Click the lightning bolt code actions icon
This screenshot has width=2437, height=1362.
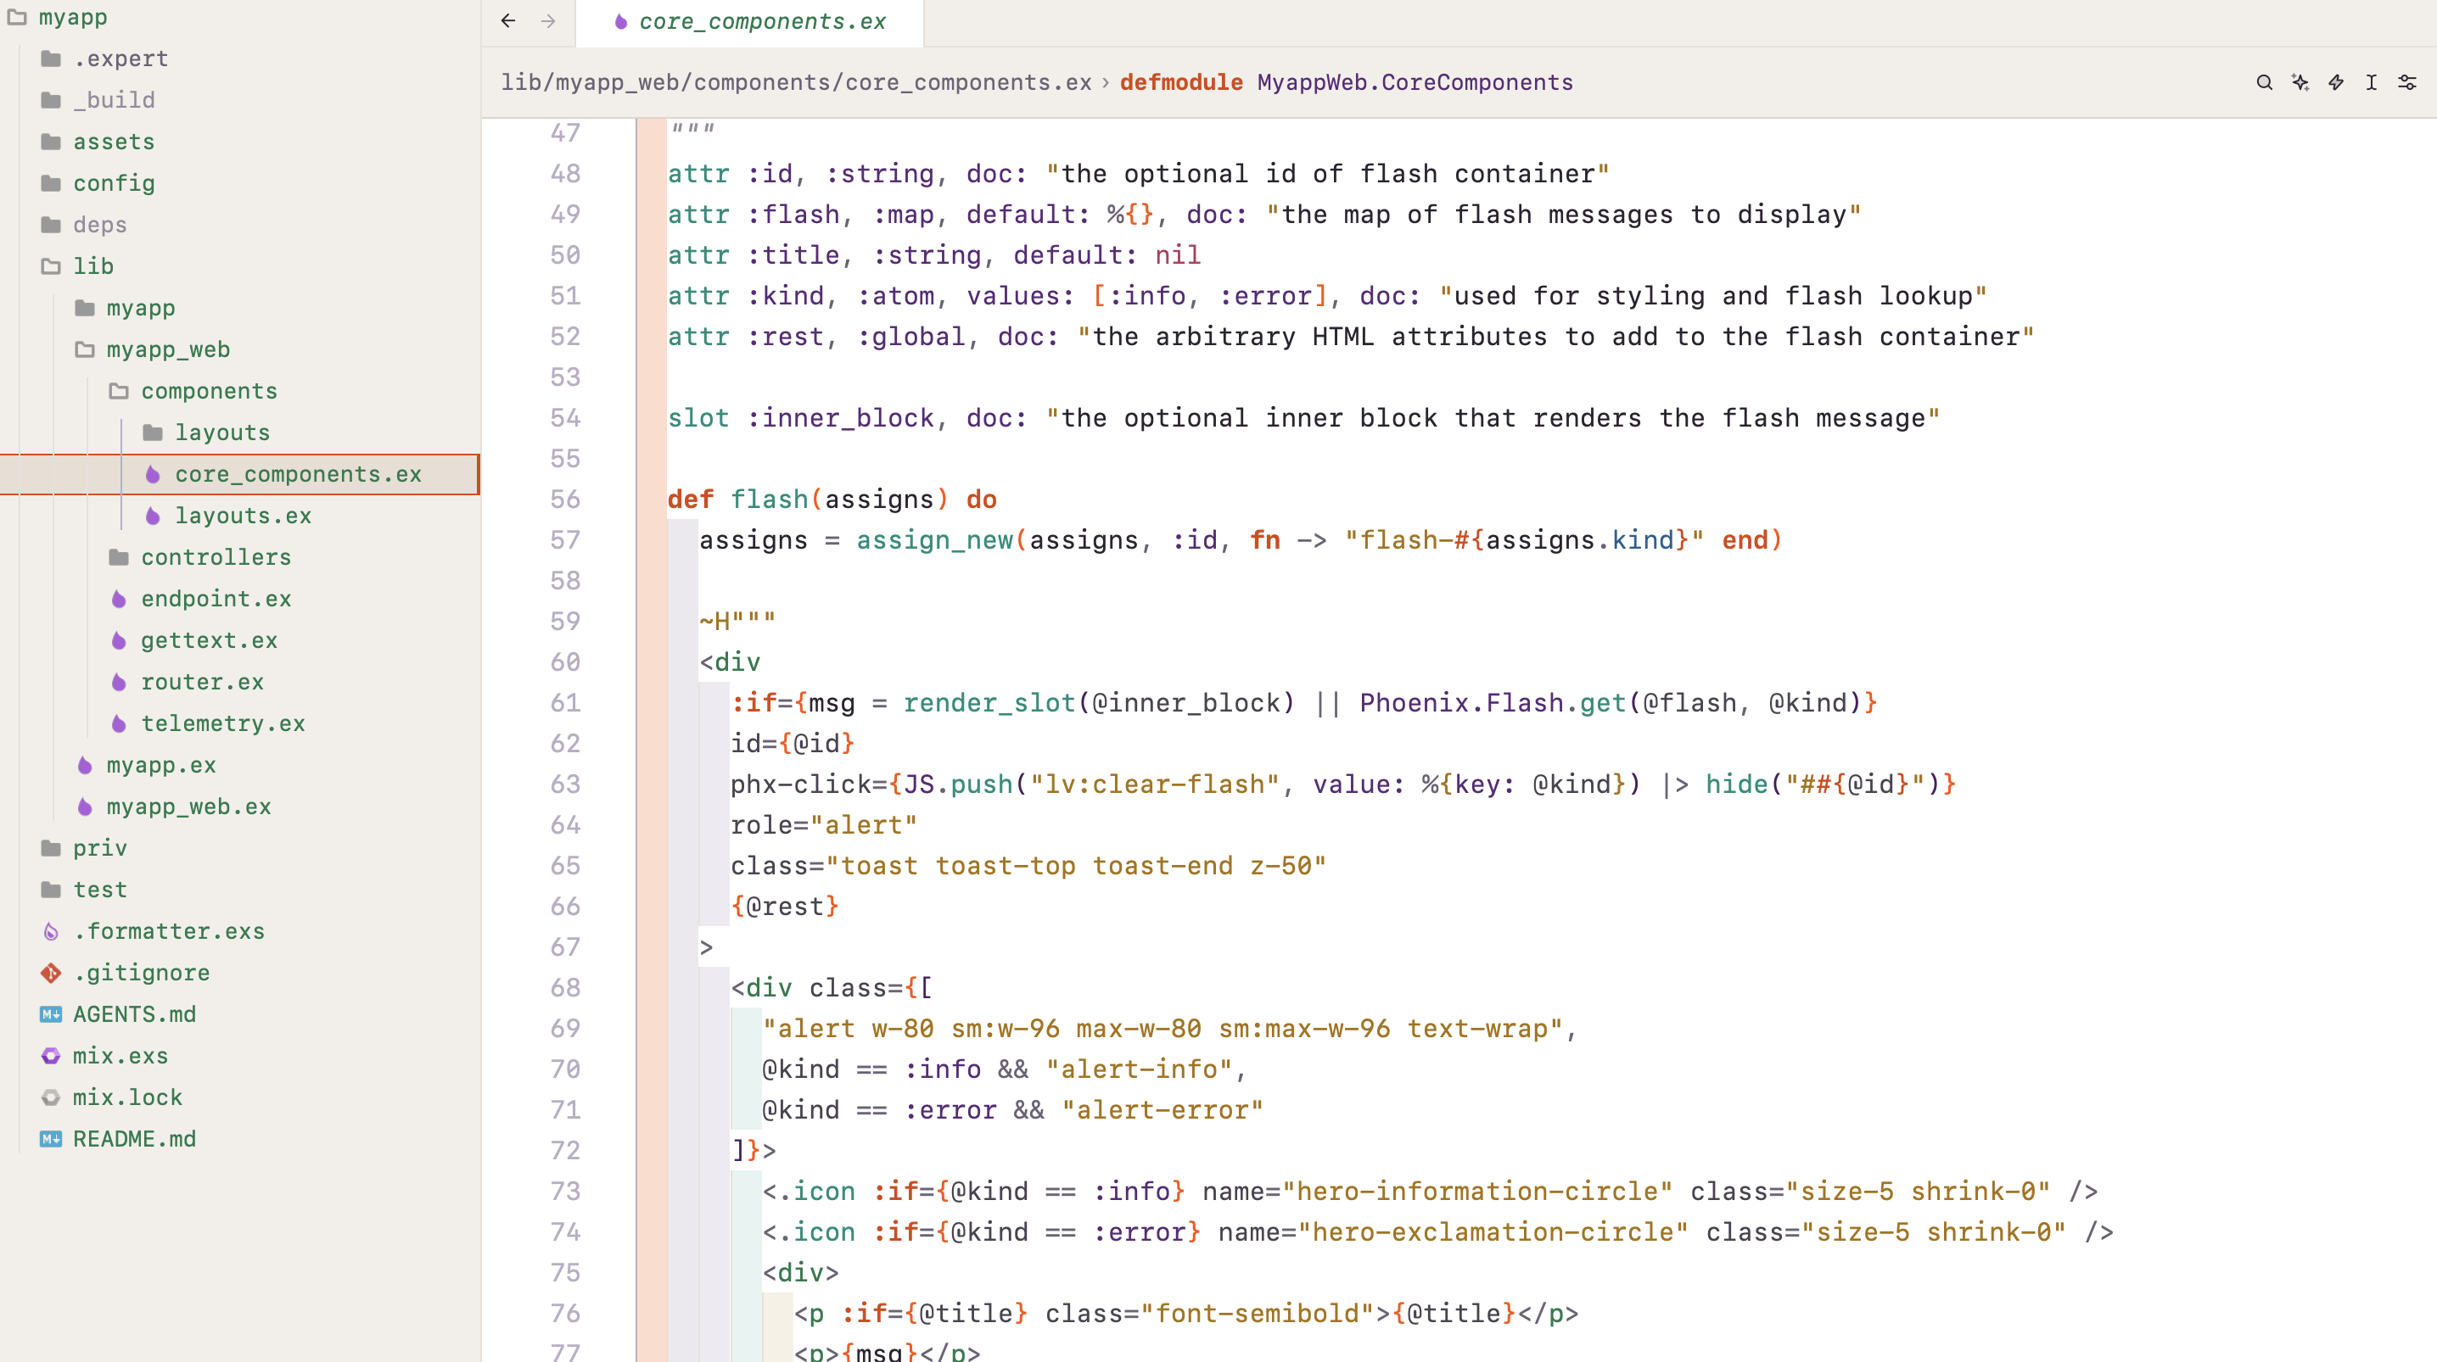pos(2336,82)
